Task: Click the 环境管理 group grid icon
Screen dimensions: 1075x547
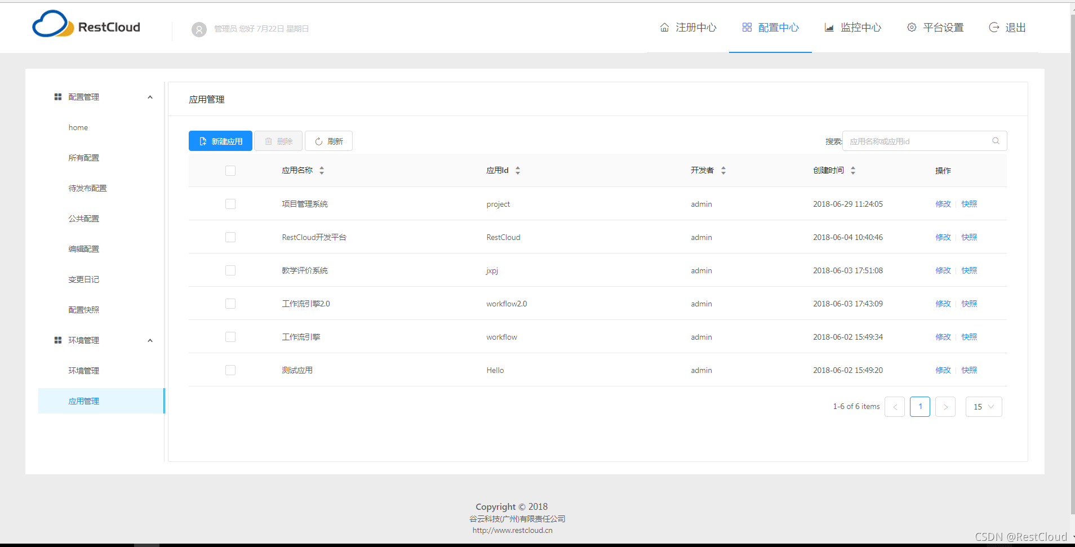Action: [58, 340]
